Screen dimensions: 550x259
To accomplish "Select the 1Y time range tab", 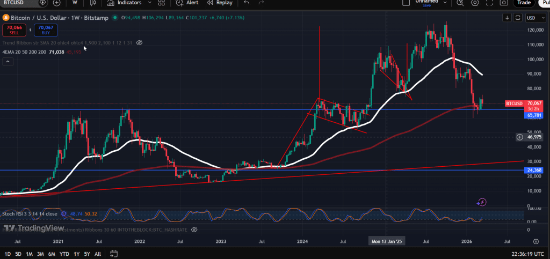I will pos(76,254).
